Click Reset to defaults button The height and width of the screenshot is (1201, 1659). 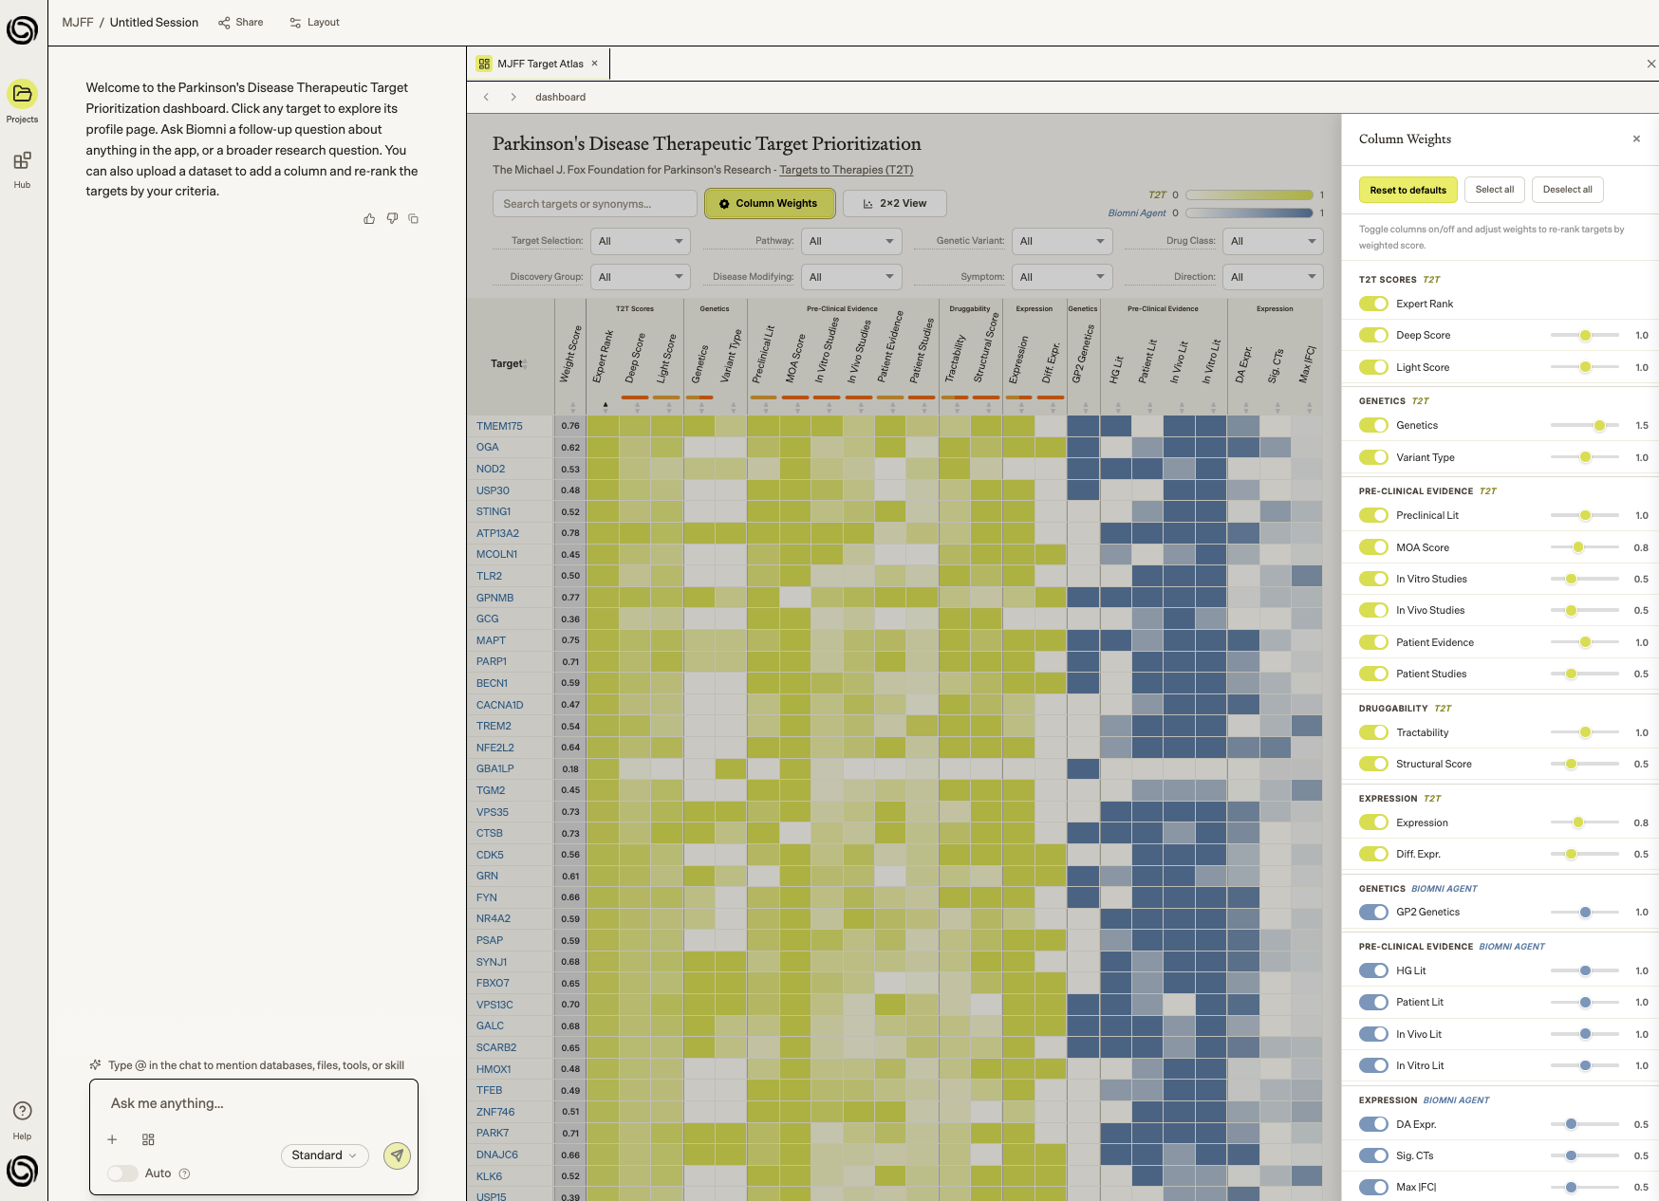pos(1407,190)
